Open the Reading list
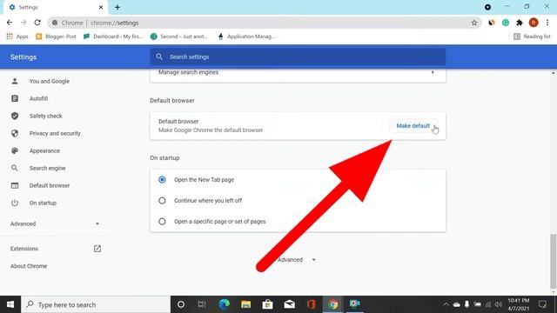This screenshot has width=557, height=313. 532,37
